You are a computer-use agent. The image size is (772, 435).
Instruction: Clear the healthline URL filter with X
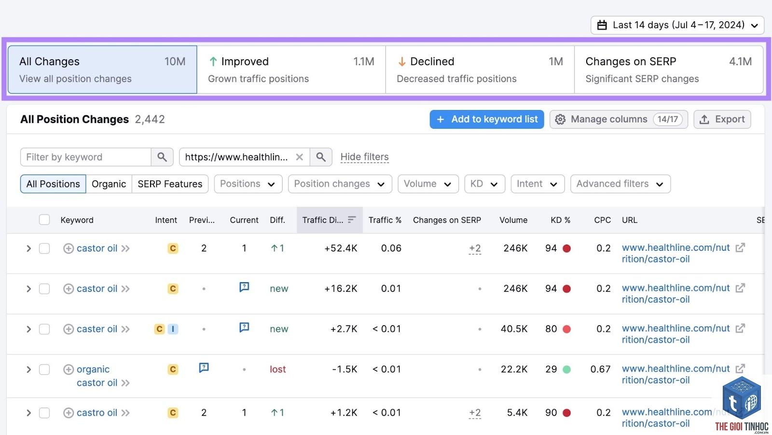pyautogui.click(x=299, y=157)
